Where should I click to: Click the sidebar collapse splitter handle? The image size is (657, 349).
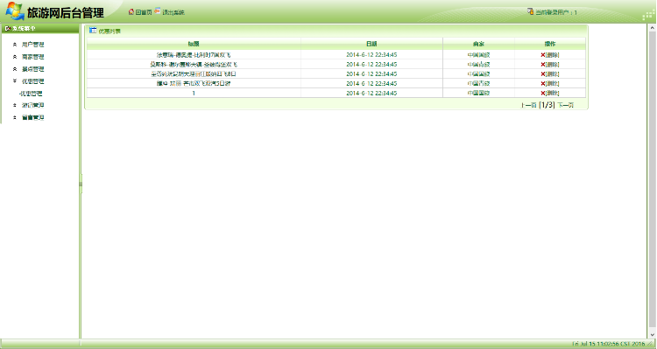[x=81, y=184]
